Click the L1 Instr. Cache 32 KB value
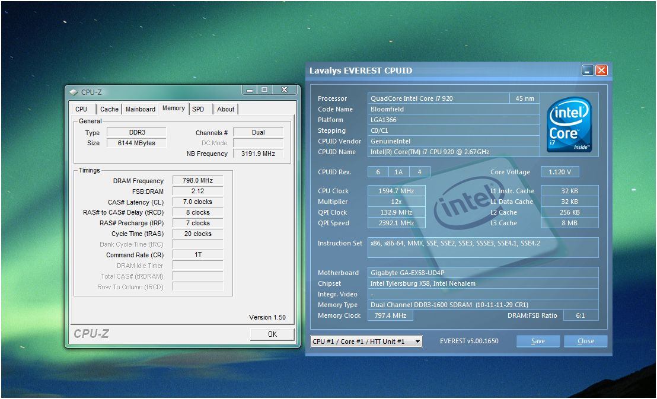Viewport: 657px width, 399px height. click(569, 191)
